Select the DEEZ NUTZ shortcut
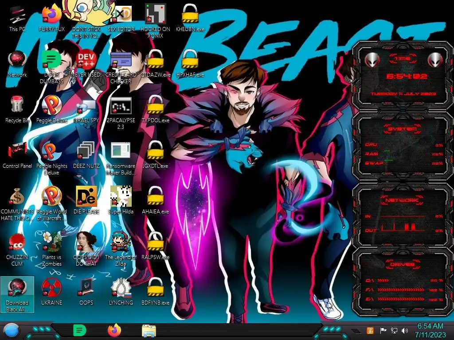454x340 pixels. (x=86, y=155)
